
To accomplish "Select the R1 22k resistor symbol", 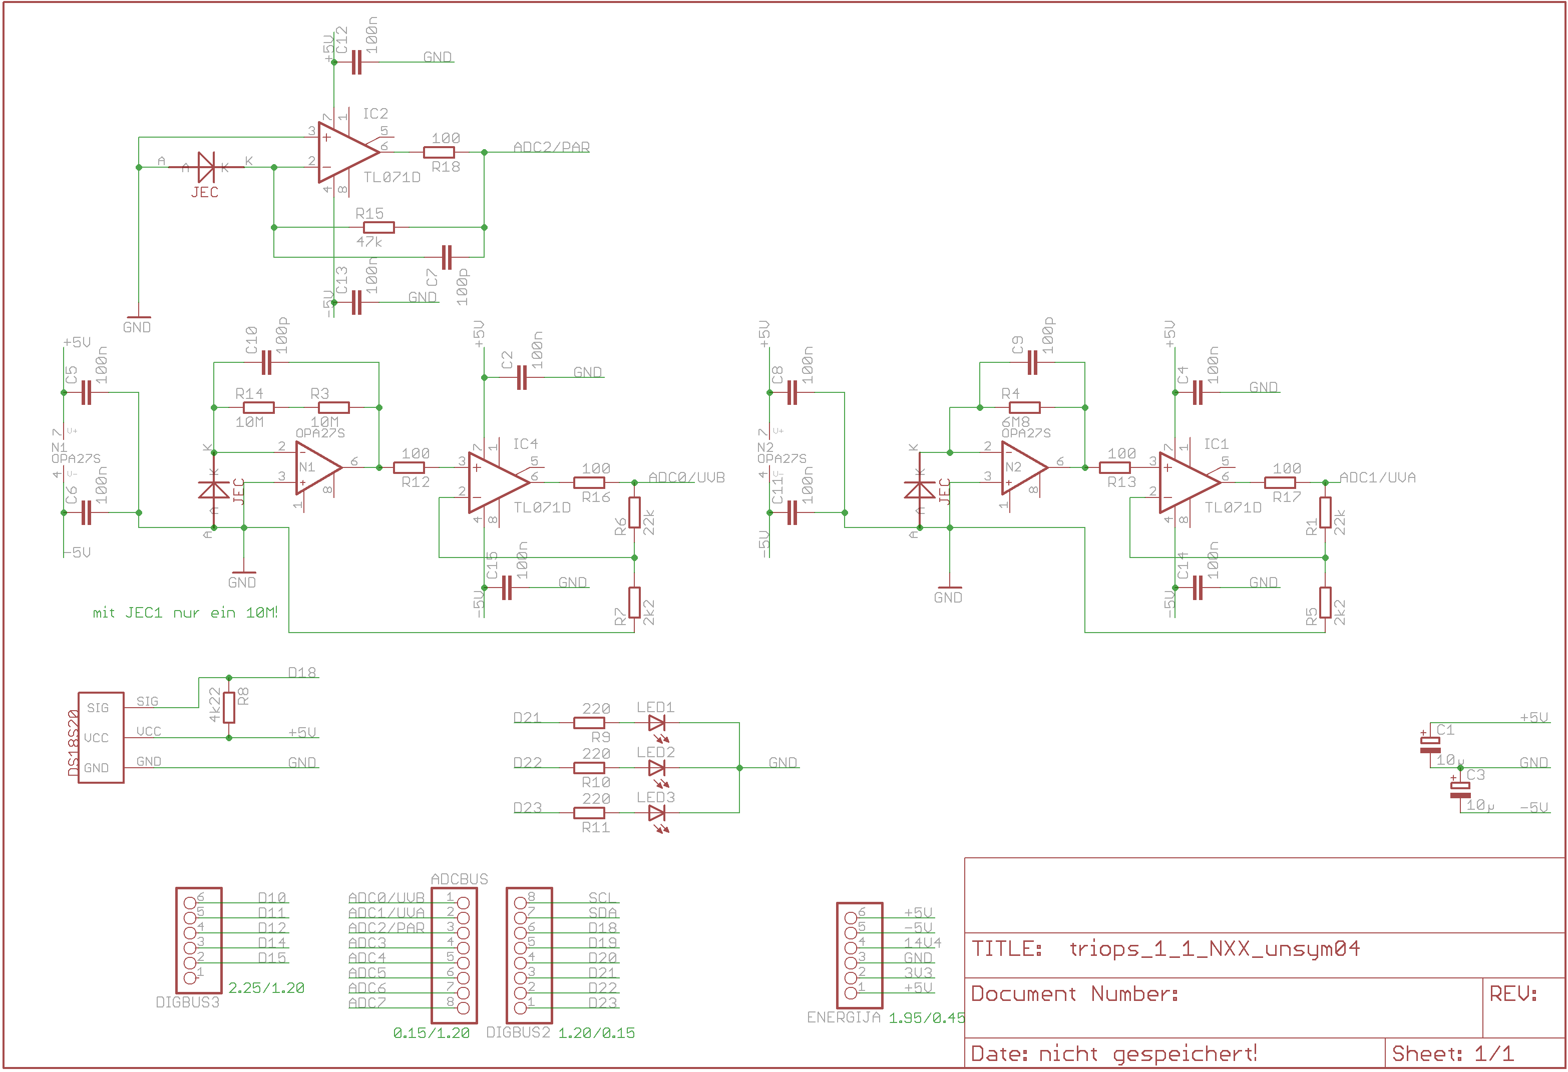I will (x=1325, y=512).
